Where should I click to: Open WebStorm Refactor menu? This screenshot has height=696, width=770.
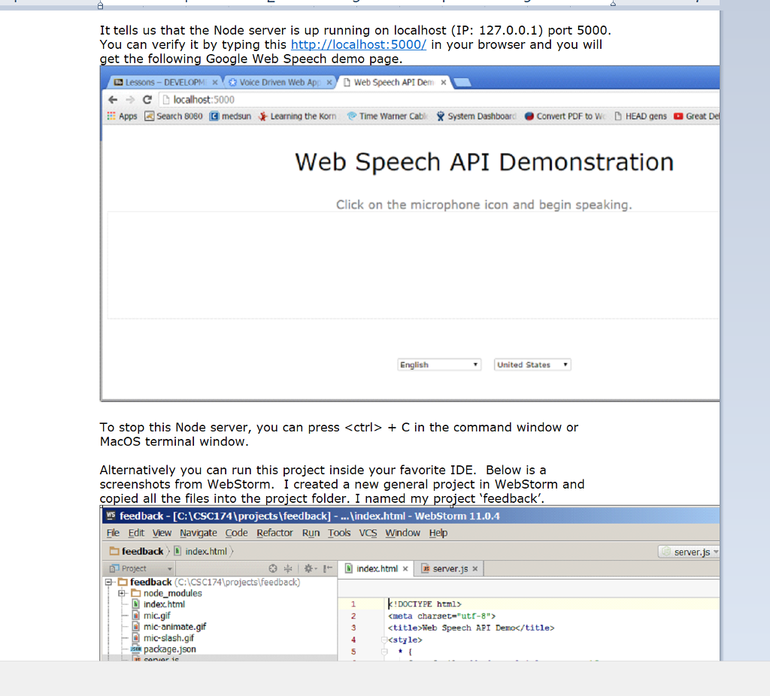274,533
